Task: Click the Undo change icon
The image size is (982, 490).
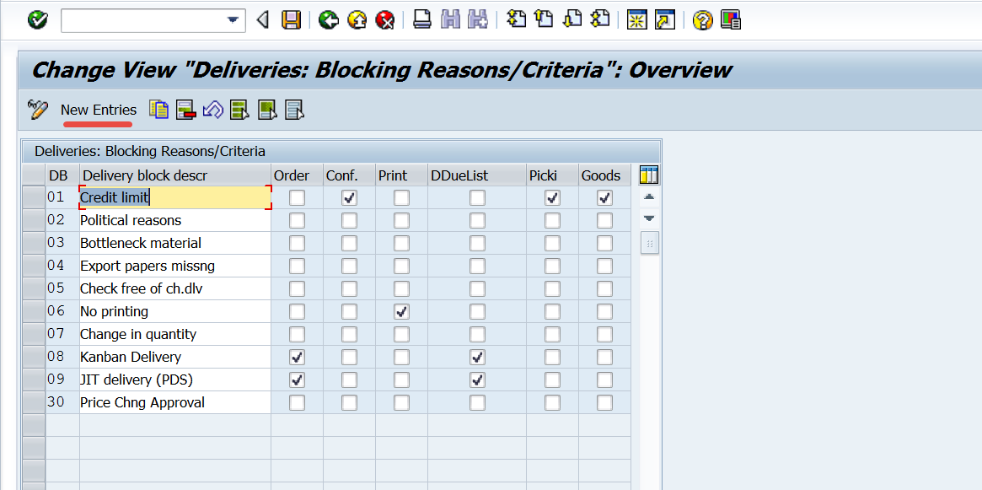Action: click(212, 110)
